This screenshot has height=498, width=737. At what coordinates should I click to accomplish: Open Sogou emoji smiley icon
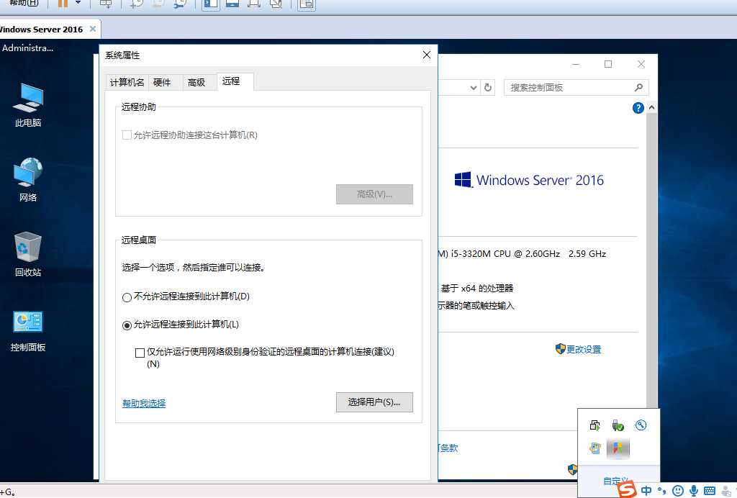678,491
